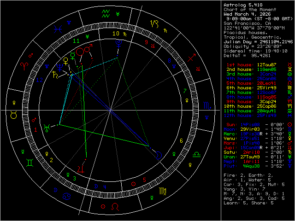Click the Taurus symbol on the 1st house row

point(290,65)
